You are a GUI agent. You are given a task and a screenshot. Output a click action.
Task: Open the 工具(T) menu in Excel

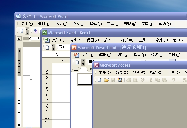(x=144, y=40)
